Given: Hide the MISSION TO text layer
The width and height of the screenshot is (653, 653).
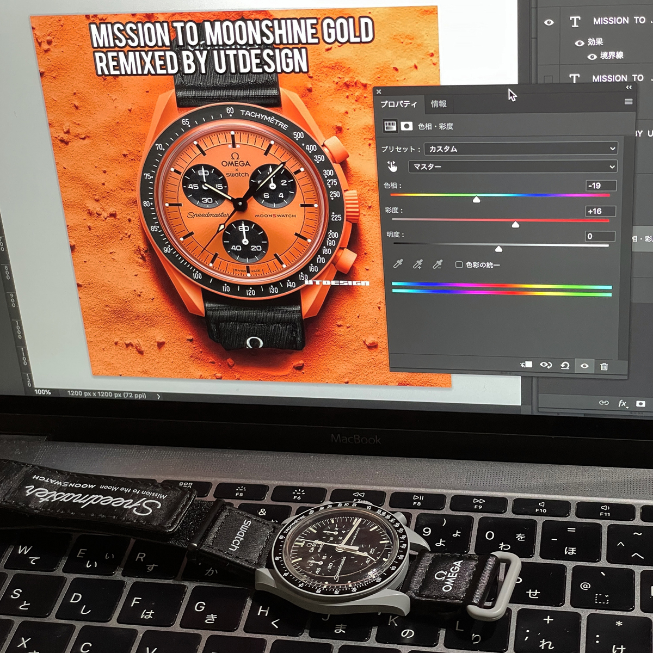Looking at the screenshot, I should click(x=549, y=22).
